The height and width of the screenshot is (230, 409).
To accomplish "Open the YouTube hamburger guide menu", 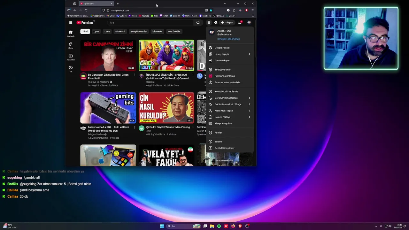I will point(71,23).
